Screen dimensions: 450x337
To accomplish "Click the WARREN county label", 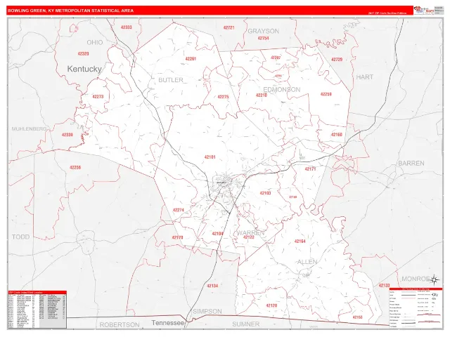I will point(250,232).
